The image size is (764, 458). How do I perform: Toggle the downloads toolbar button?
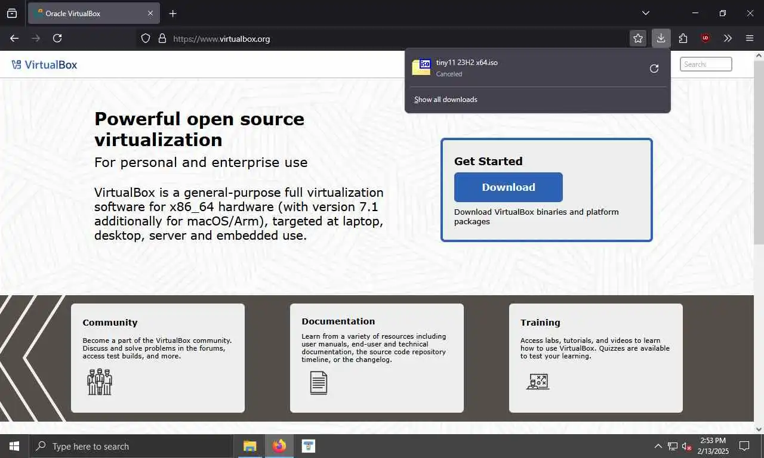click(x=661, y=38)
